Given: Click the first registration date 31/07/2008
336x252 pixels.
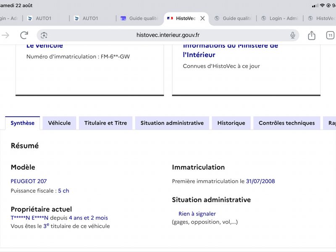Looking at the screenshot, I should pos(260,181).
